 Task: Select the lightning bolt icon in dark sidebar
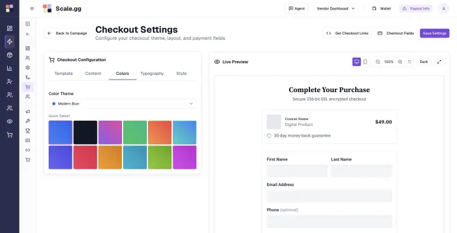click(x=10, y=42)
